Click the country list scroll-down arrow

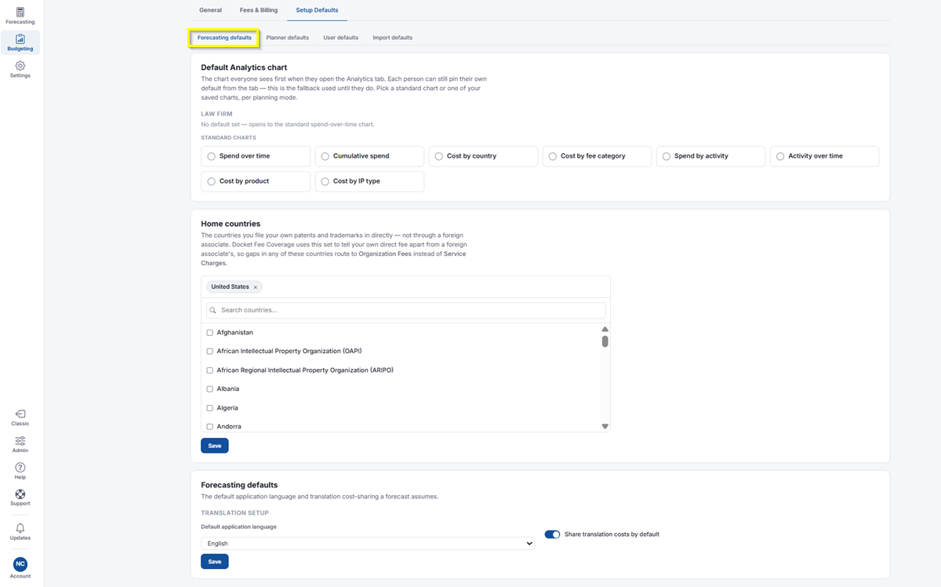pos(605,426)
